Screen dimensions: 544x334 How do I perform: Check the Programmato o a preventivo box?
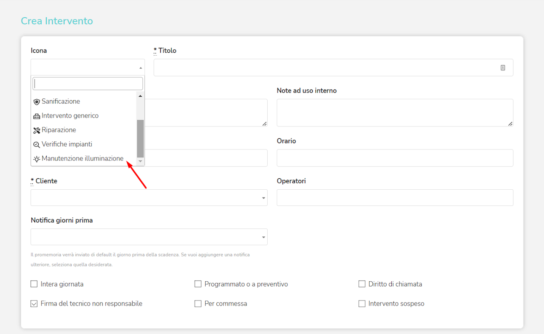[198, 284]
